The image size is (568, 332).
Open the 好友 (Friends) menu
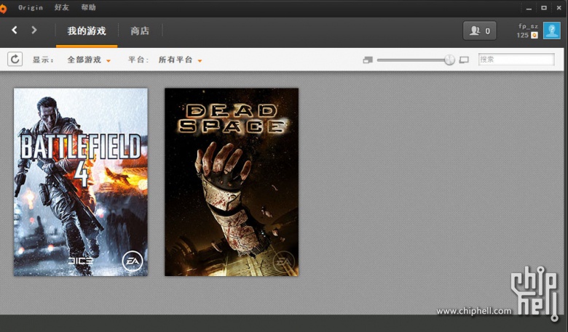coord(62,7)
